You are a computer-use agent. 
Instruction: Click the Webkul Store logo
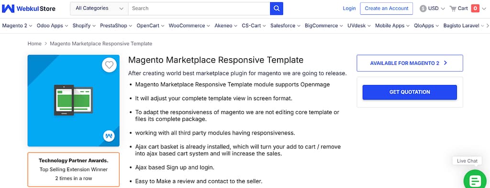coord(29,9)
